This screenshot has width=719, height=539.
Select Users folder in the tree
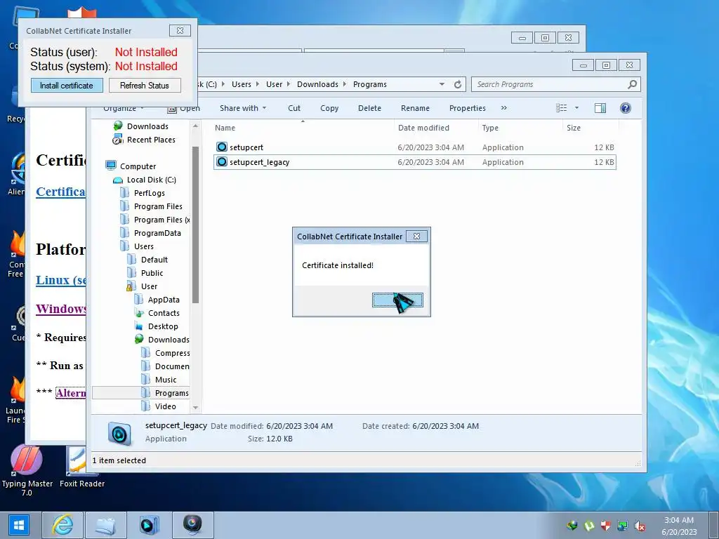[143, 246]
